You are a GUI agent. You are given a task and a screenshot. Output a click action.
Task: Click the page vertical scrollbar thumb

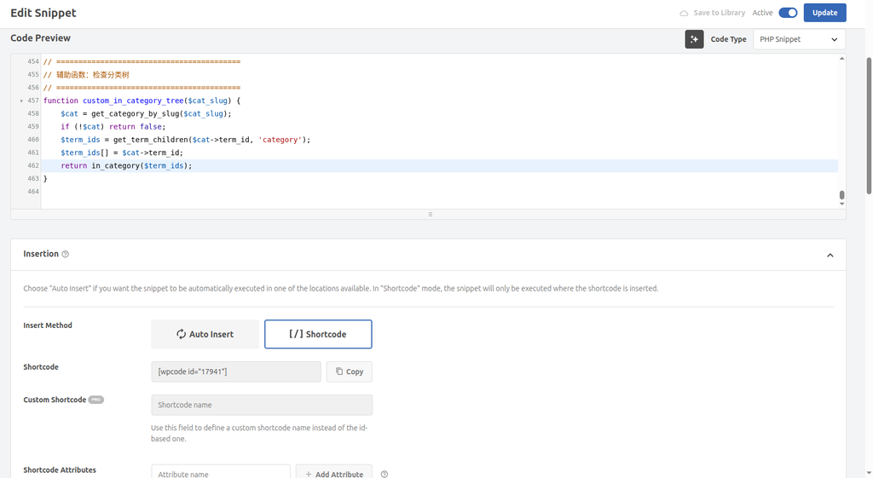pos(869,125)
